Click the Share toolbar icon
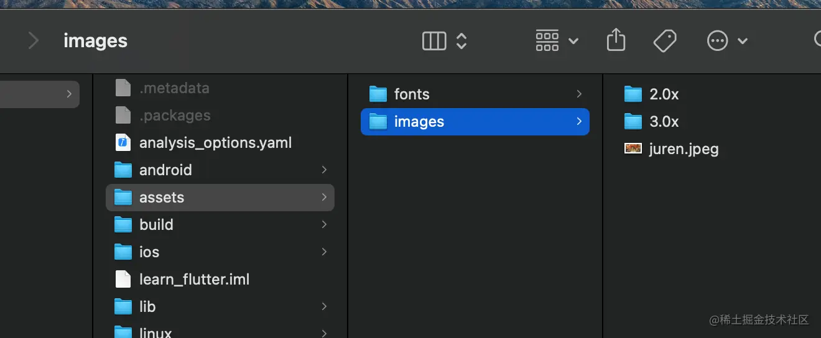This screenshot has width=821, height=338. coord(615,41)
